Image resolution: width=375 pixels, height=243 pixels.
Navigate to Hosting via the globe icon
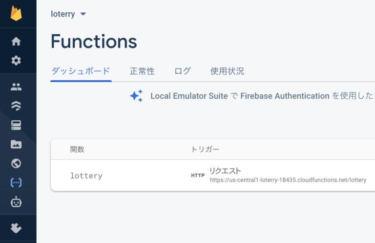click(x=16, y=163)
